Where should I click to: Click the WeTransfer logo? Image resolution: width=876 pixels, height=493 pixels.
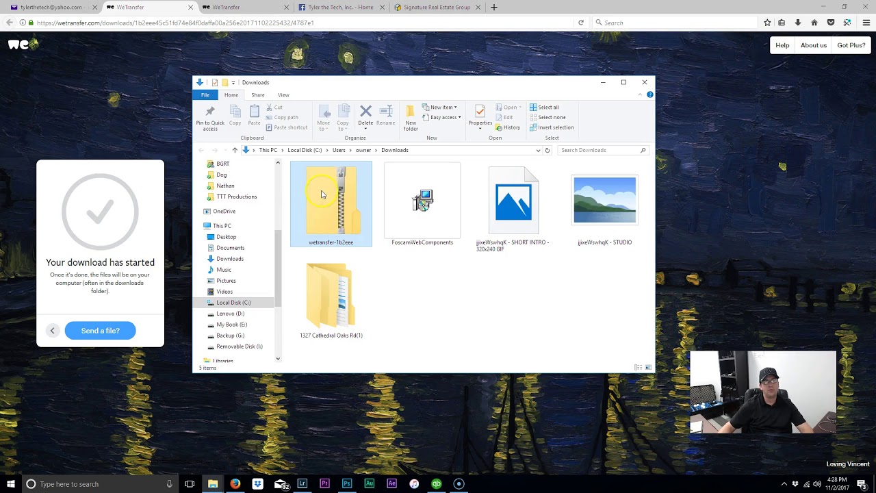click(22, 45)
